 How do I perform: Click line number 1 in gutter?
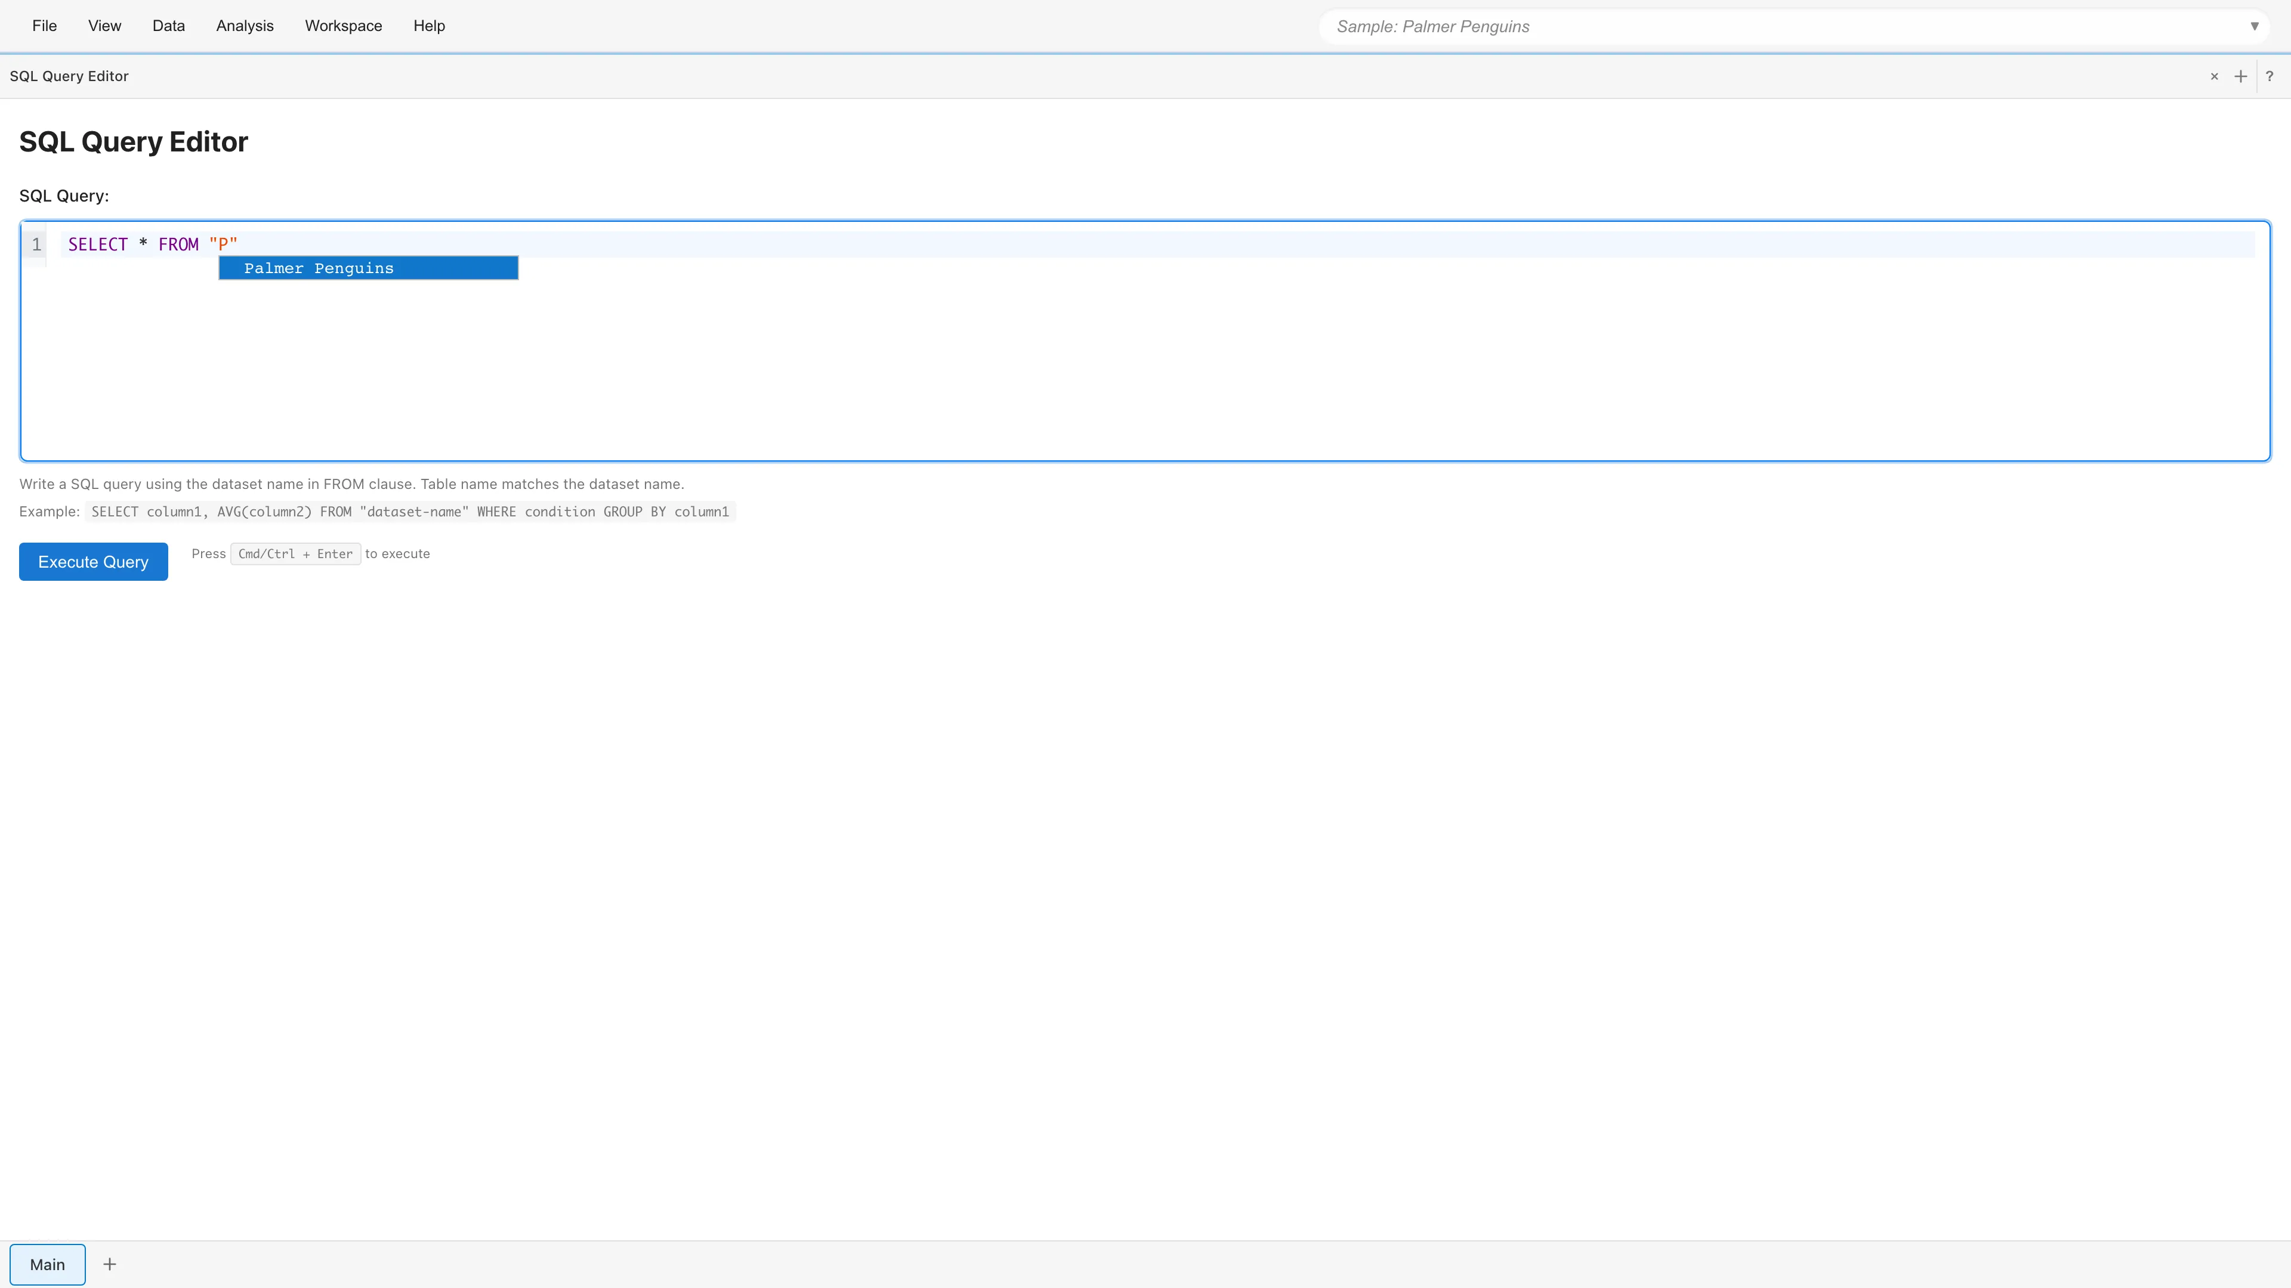tap(36, 244)
